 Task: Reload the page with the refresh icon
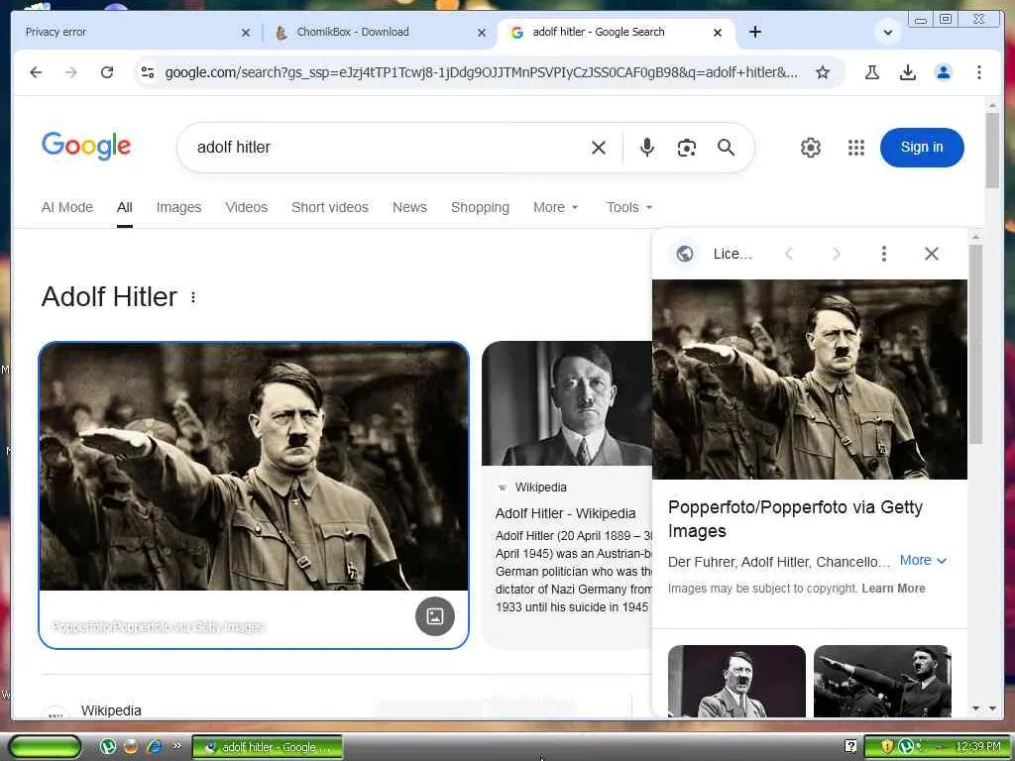[x=107, y=72]
